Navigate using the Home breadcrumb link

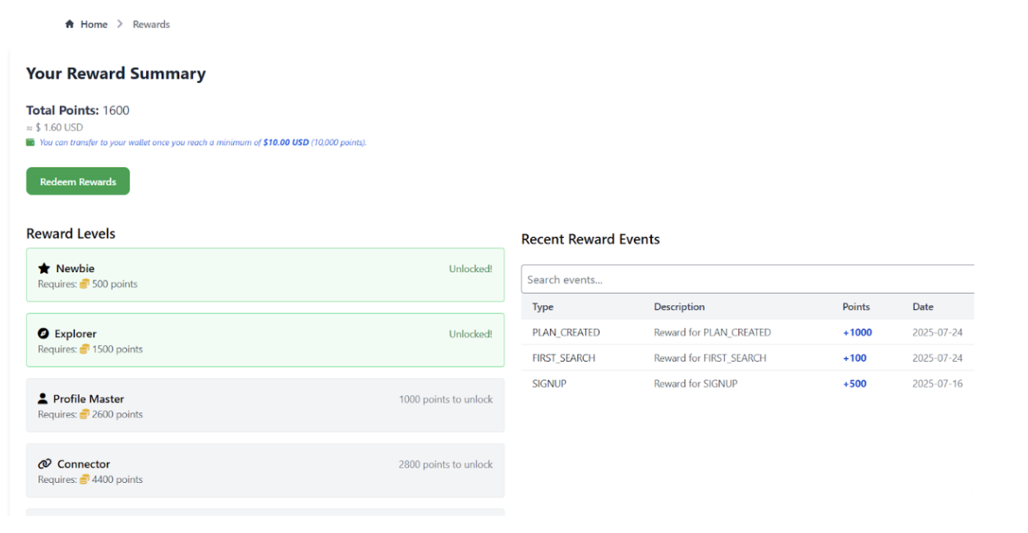tap(94, 24)
